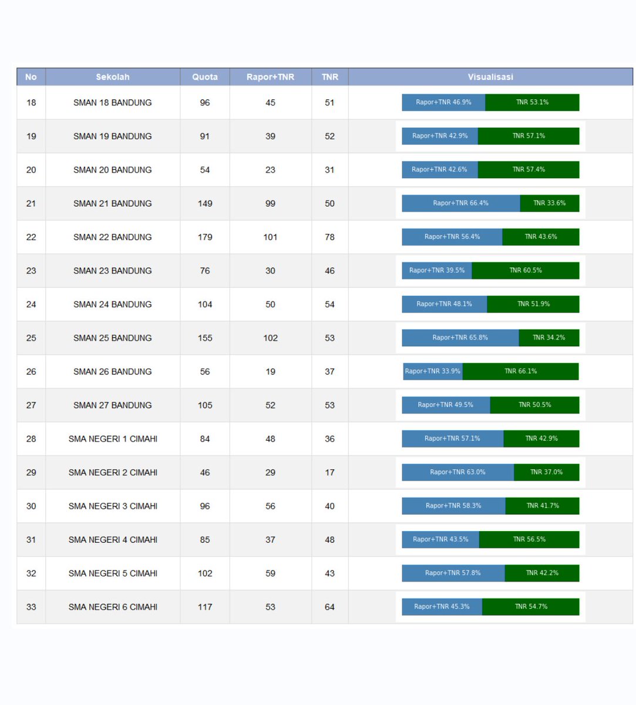Click the blue Rapor+TNR 46.9% bar segment
636x705 pixels.
pyautogui.click(x=443, y=102)
